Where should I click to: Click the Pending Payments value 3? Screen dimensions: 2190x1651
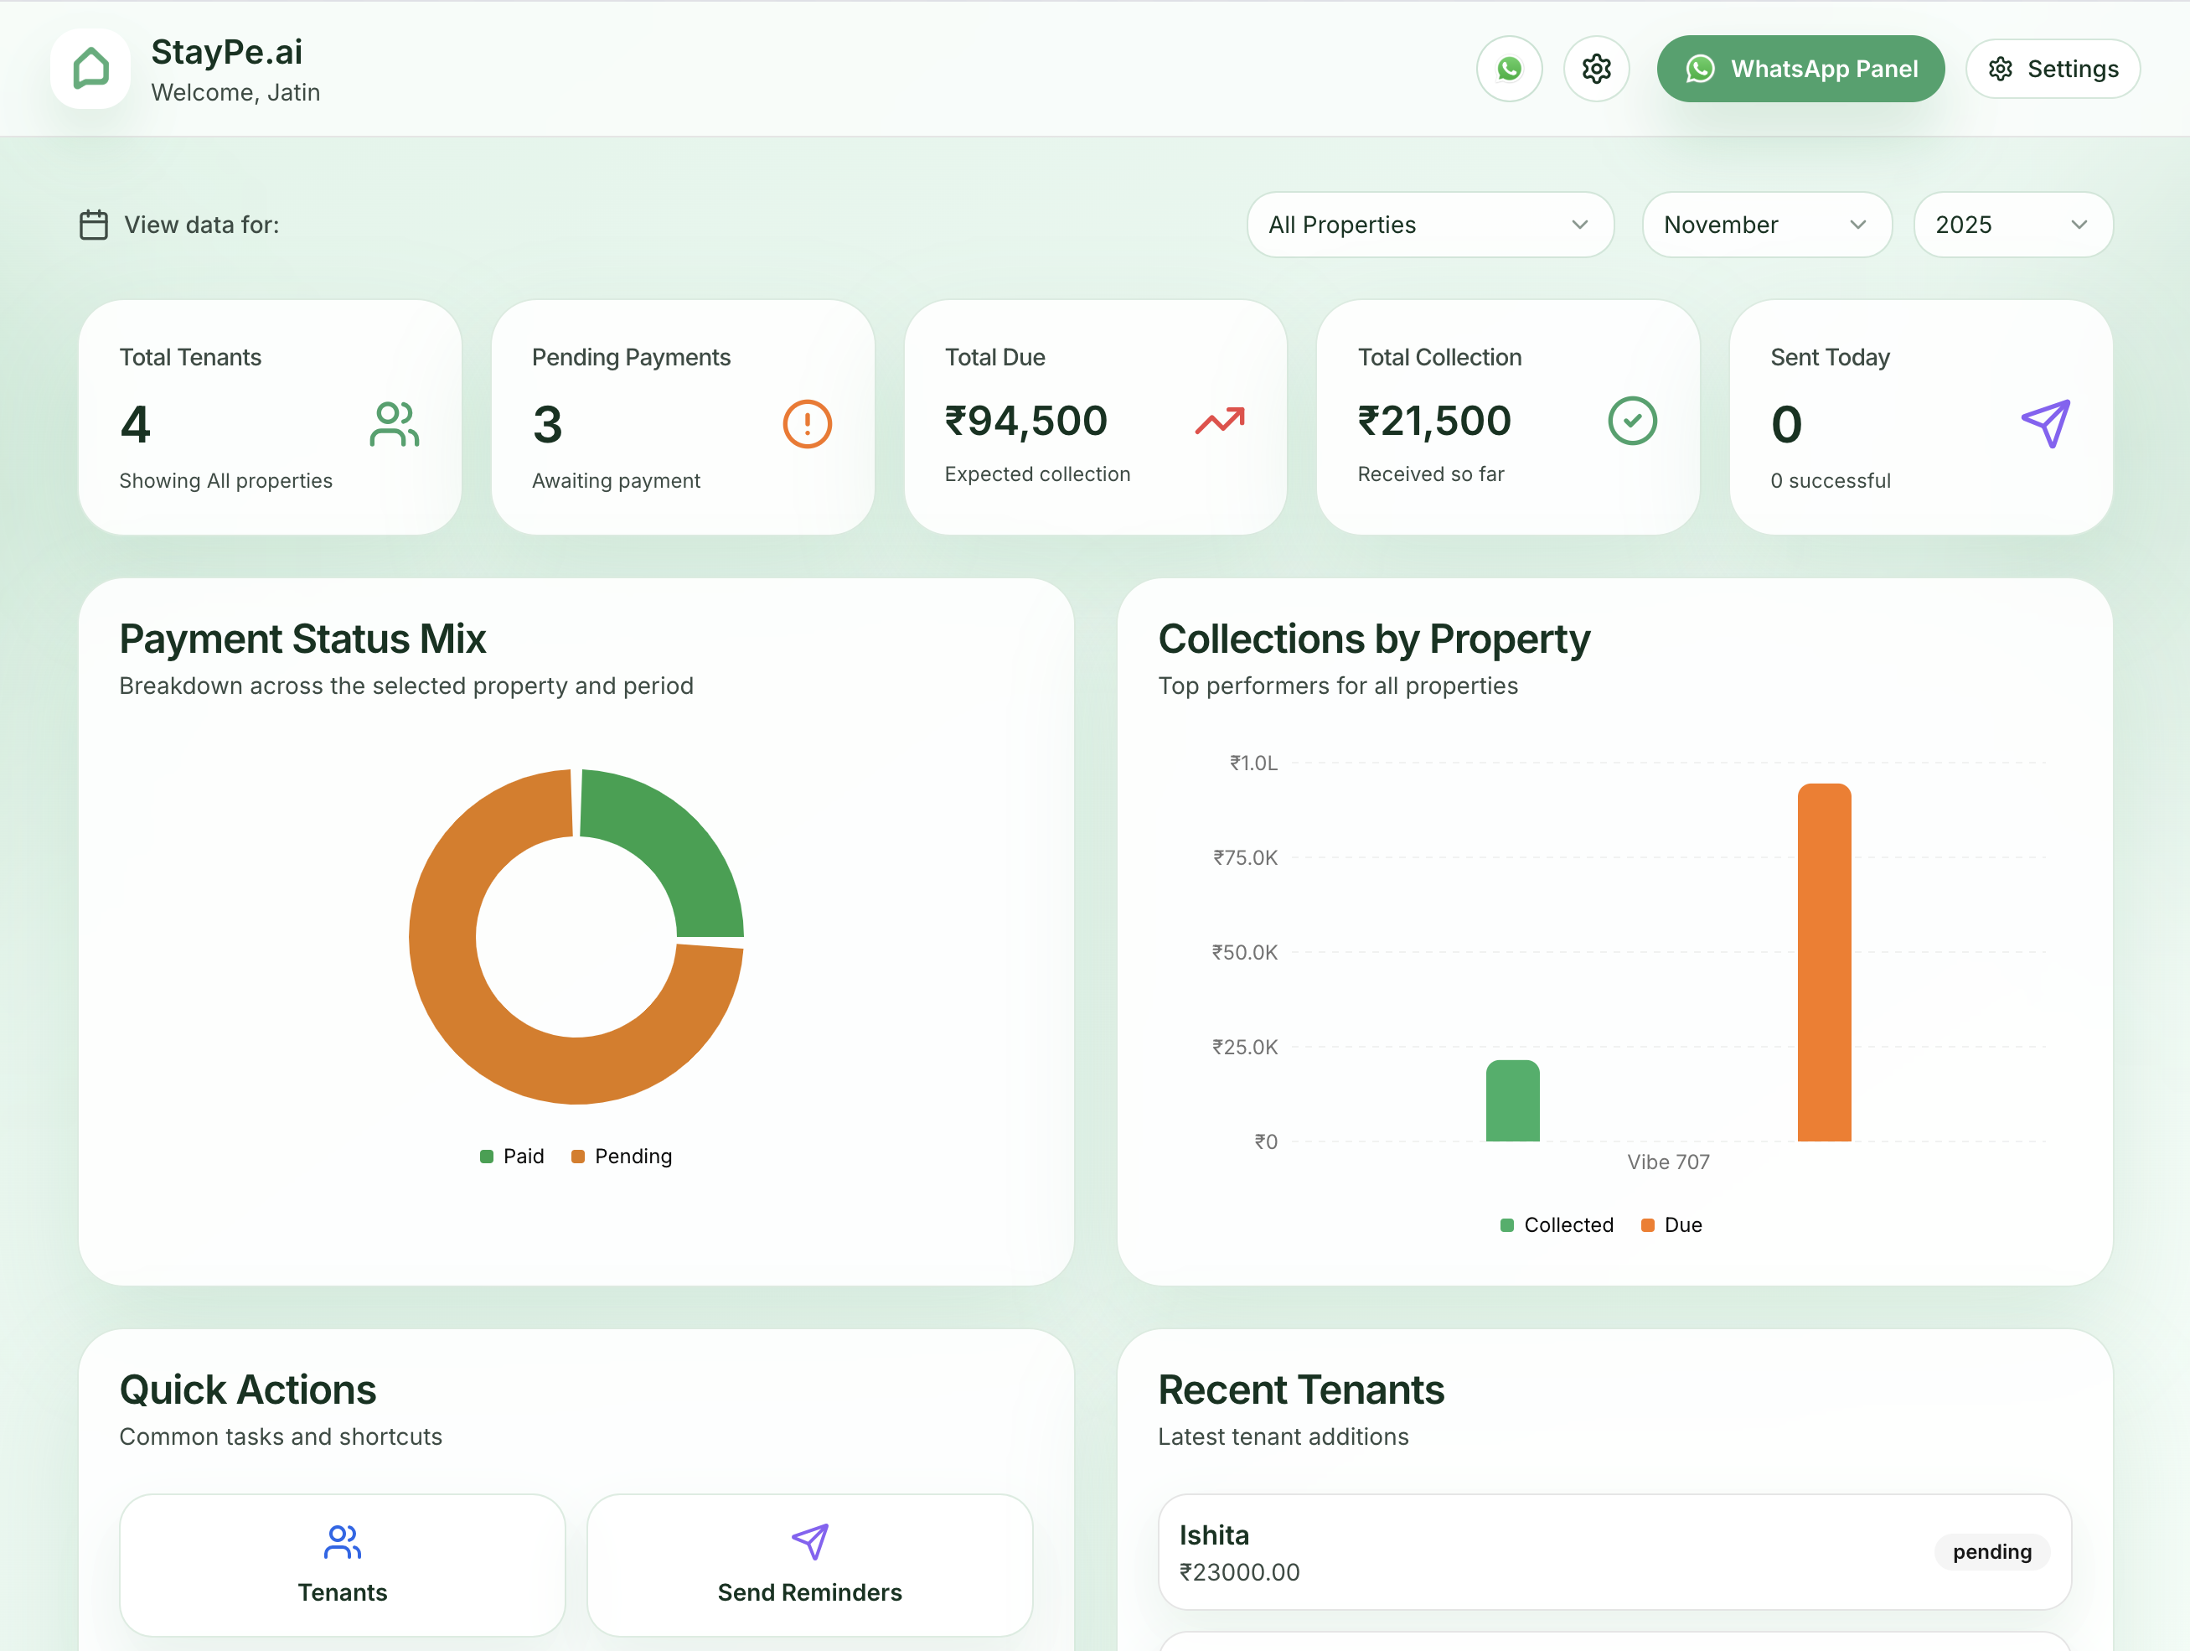pos(548,425)
